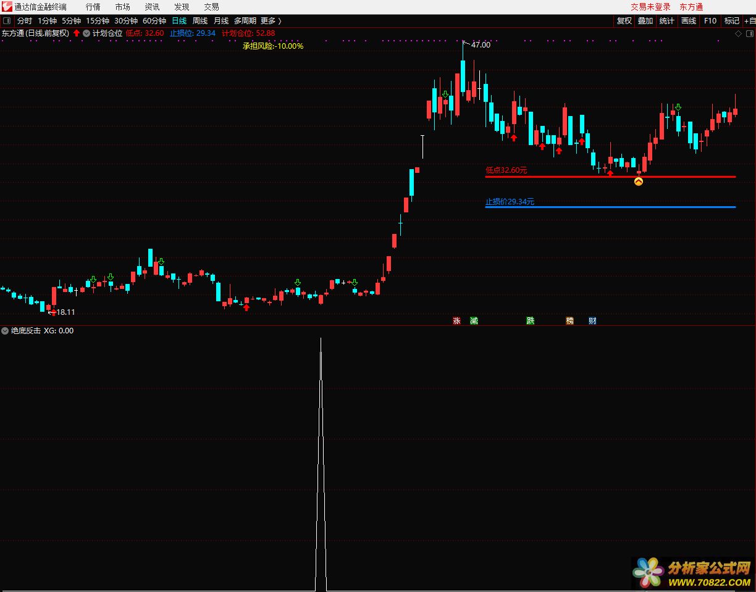This screenshot has height=592, width=756.
Task: Select the blue stop-loss horizontal line
Action: (610, 207)
